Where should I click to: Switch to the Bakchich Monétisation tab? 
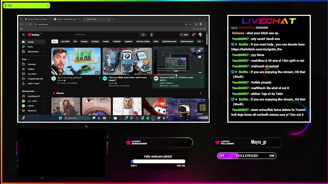point(67,19)
